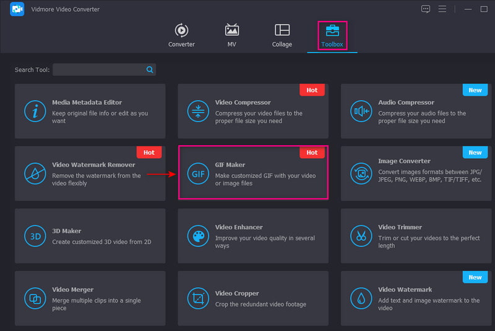The width and height of the screenshot is (495, 331).
Task: Click the Image Converter icon
Action: (x=361, y=174)
